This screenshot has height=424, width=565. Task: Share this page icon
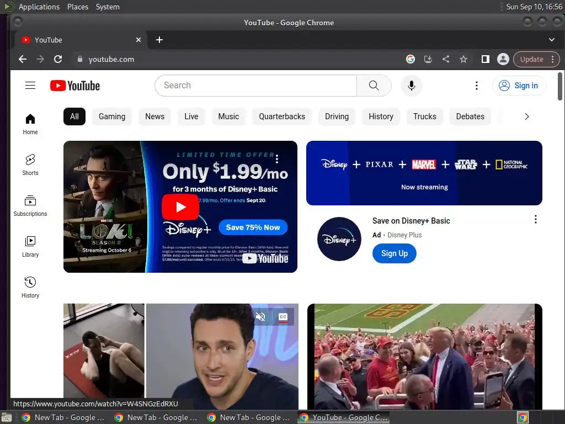pyautogui.click(x=446, y=59)
